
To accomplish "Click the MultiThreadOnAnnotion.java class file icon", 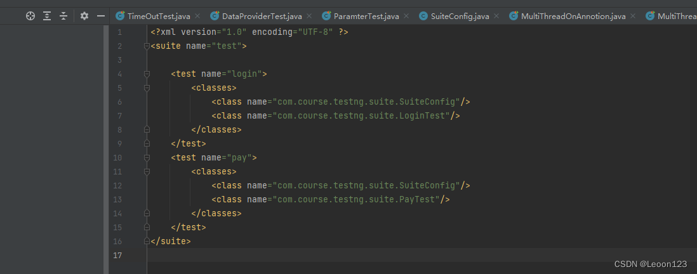I will coord(514,16).
